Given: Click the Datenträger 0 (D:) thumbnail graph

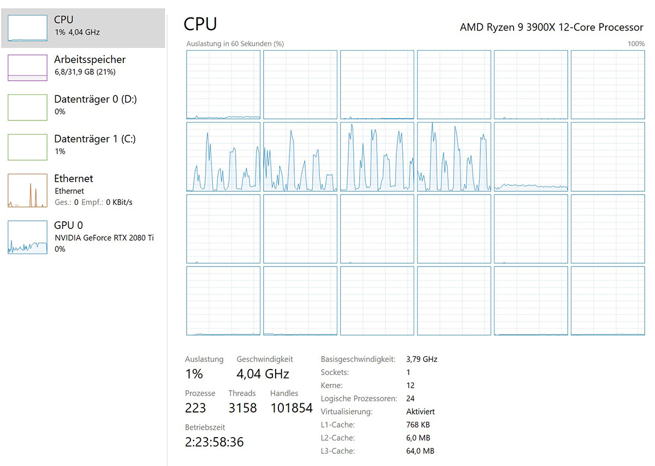Looking at the screenshot, I should point(27,107).
